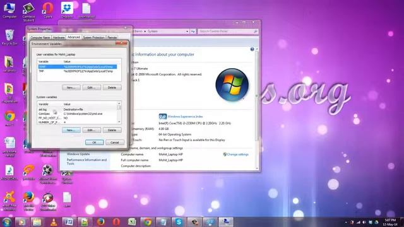Open Skype from the taskbar

(179, 222)
